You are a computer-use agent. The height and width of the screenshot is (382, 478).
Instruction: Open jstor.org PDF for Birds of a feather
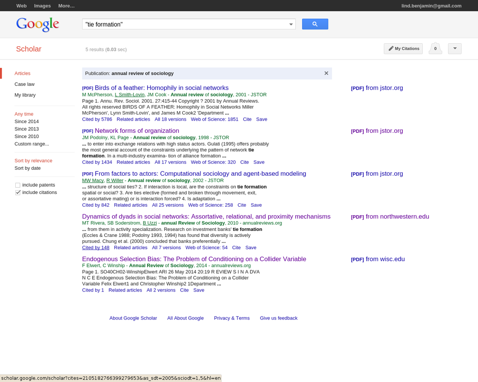(377, 88)
